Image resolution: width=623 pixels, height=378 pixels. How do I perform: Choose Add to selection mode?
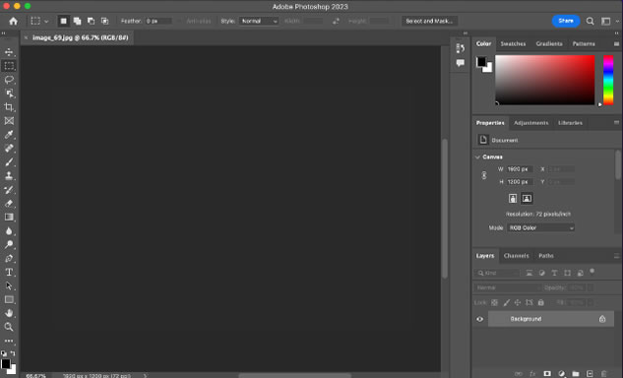coord(77,21)
